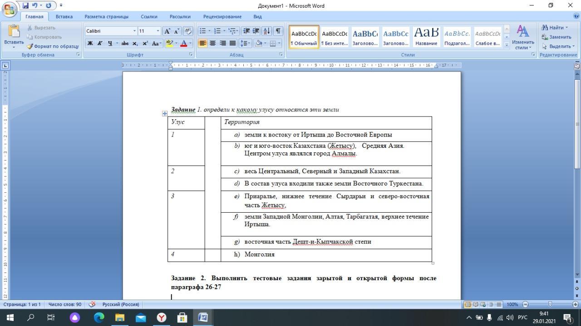Screen dimensions: 581x326
Task: Open Yandex Browser from the taskbar
Action: [161, 317]
